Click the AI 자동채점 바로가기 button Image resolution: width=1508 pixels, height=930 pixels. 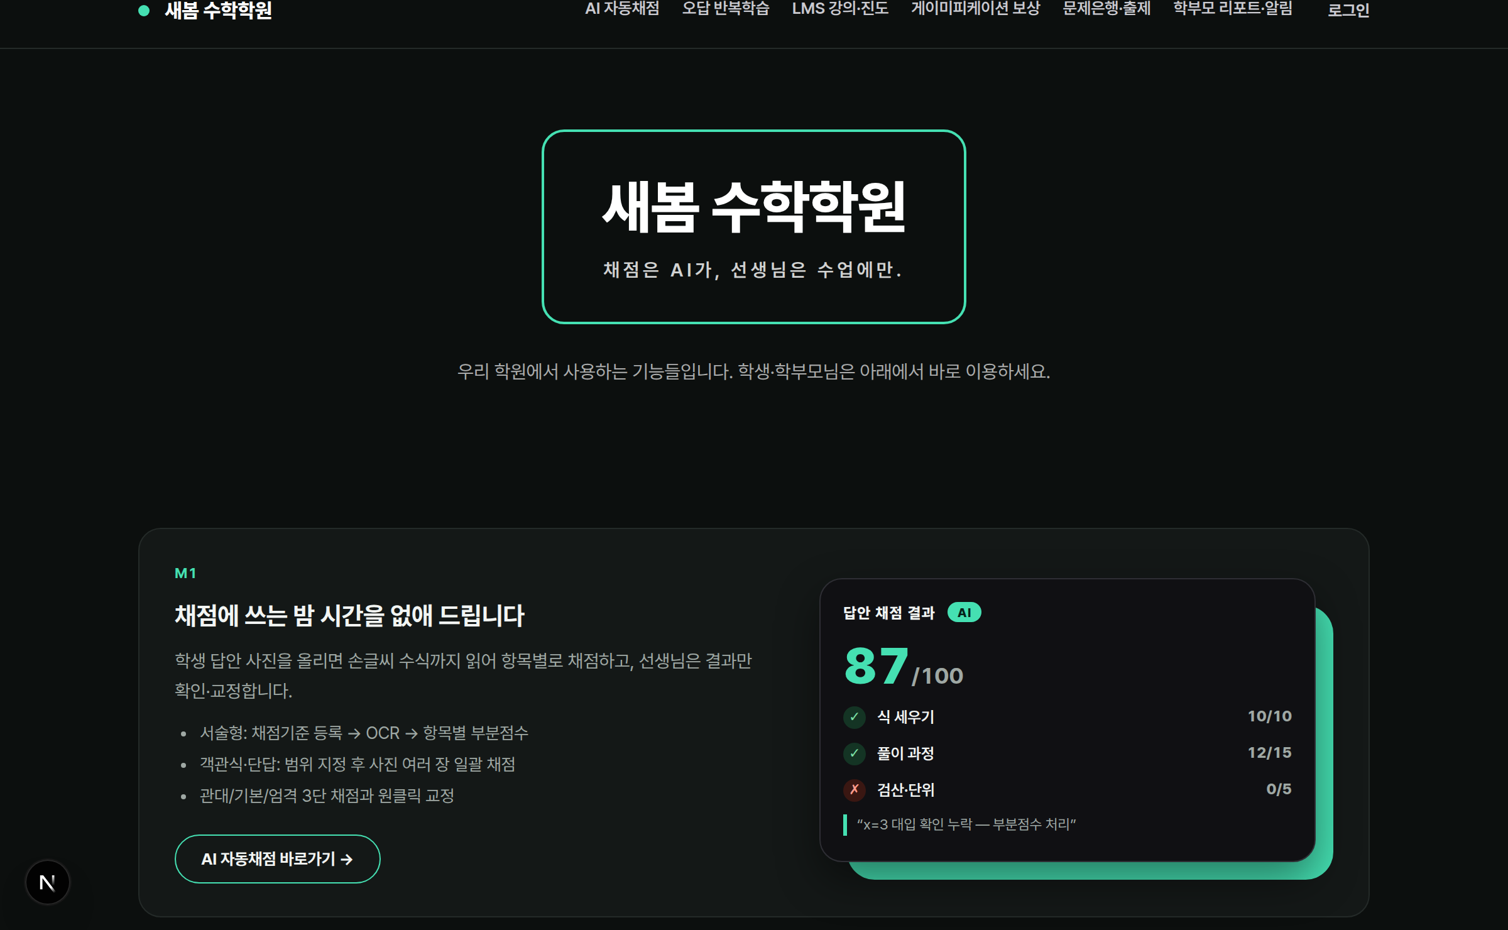[277, 859]
